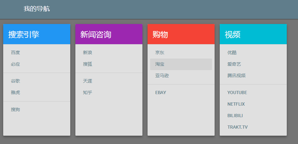Click the 我的导航 site title
Viewport: 298px width, 144px height.
click(x=37, y=9)
